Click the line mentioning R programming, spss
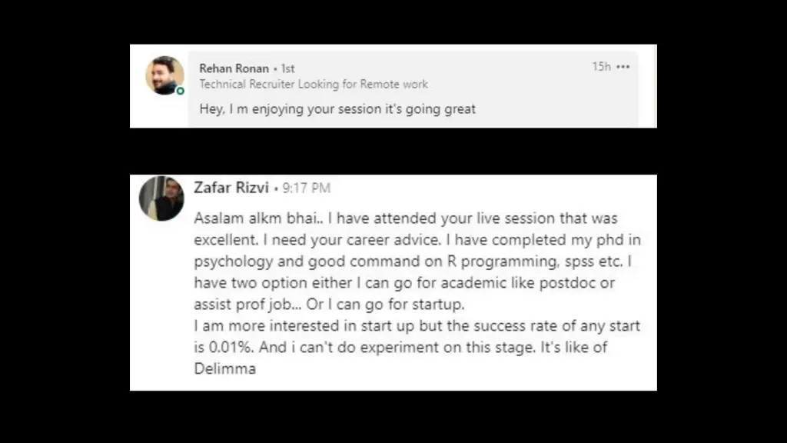 [413, 261]
